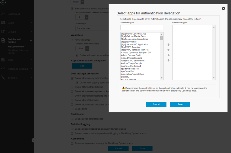Select [dga] GetUserMedia Demo

point(133,36)
